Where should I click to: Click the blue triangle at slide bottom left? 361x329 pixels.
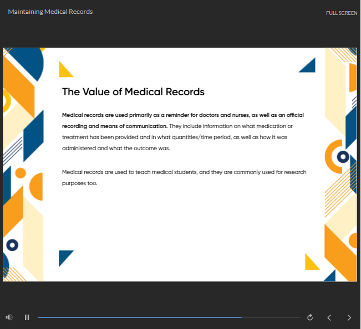64,256
